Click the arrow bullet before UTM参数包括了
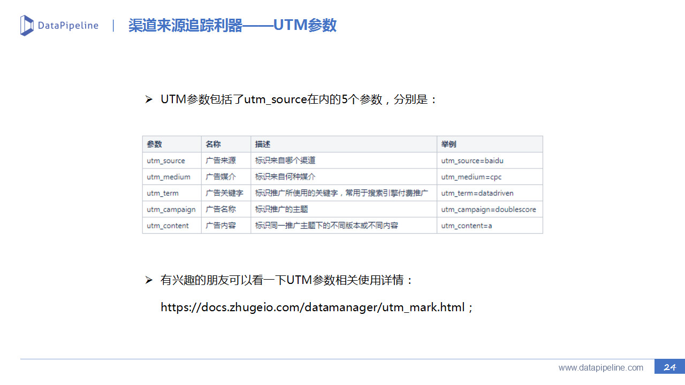 tap(149, 99)
